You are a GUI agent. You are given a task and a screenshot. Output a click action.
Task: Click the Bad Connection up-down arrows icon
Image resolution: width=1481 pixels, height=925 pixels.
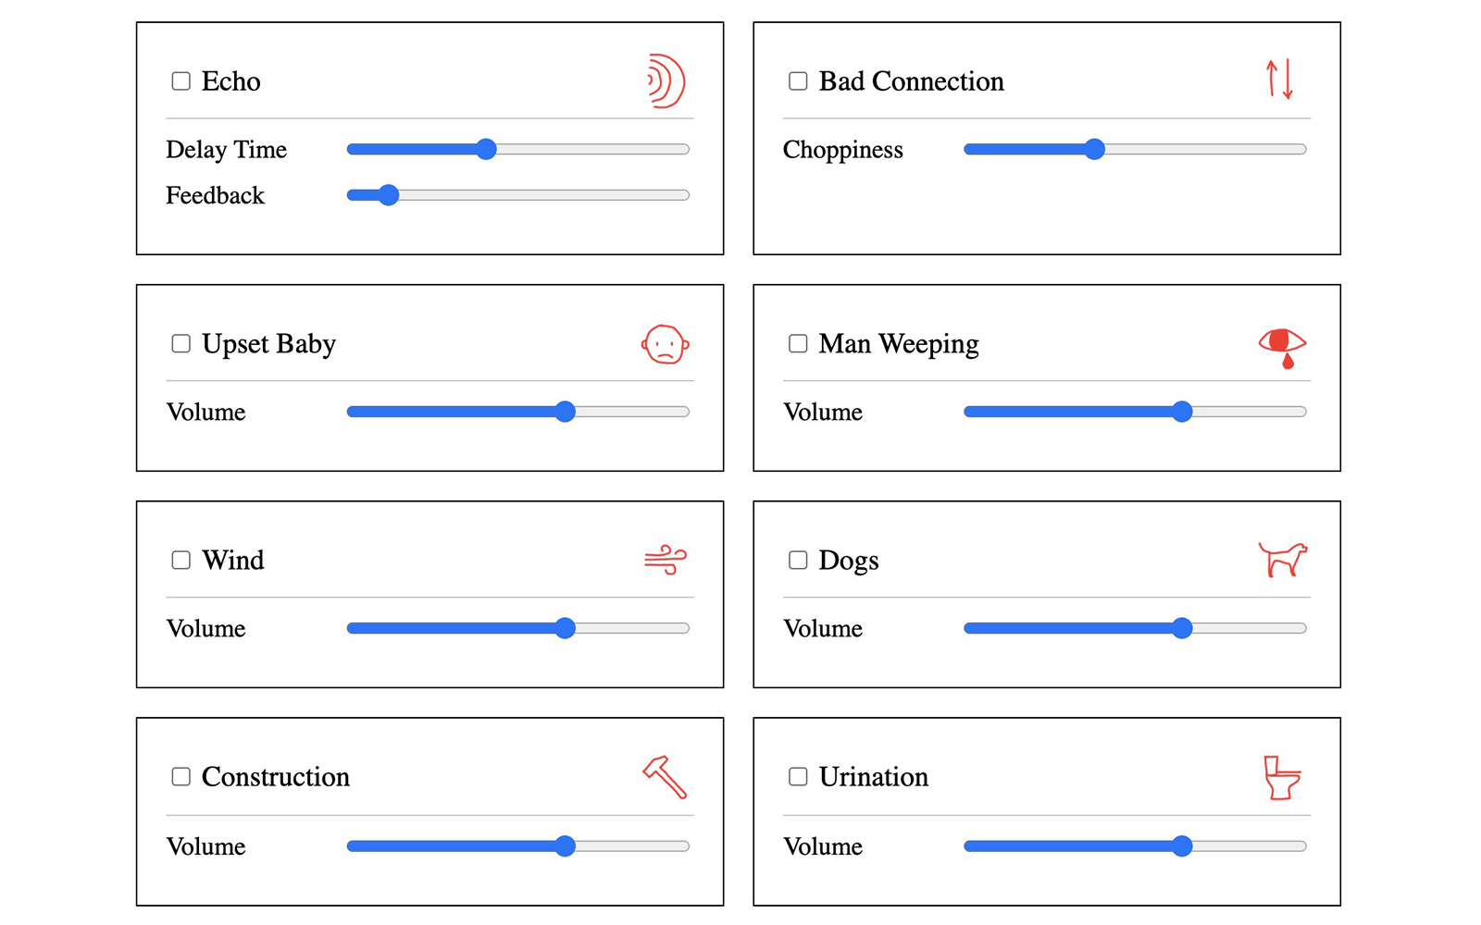(x=1279, y=80)
